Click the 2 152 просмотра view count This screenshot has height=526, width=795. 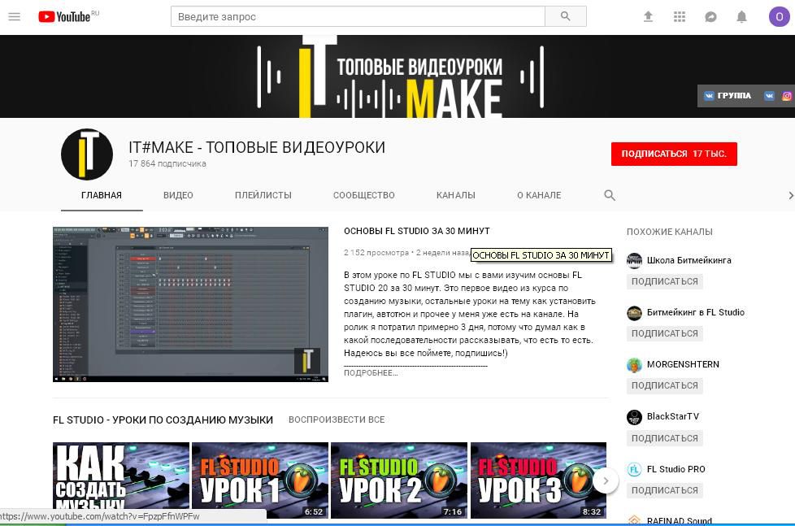coord(376,253)
